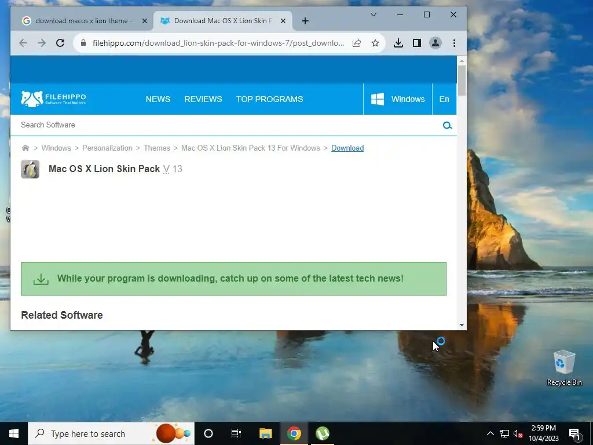Open the Windows platform selector
593x445 pixels.
click(397, 99)
